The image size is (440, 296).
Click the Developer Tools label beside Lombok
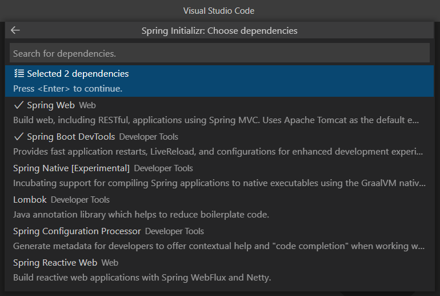coord(80,200)
